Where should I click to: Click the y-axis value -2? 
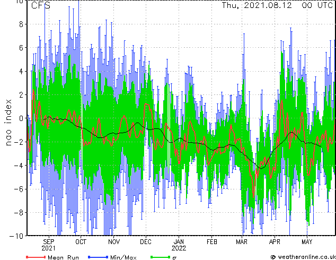pos(19,142)
